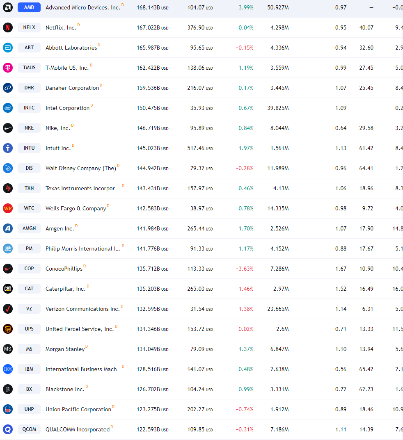403x440 pixels.
Task: Click Texas Instruments volume 4.13M
Action: 281,188
